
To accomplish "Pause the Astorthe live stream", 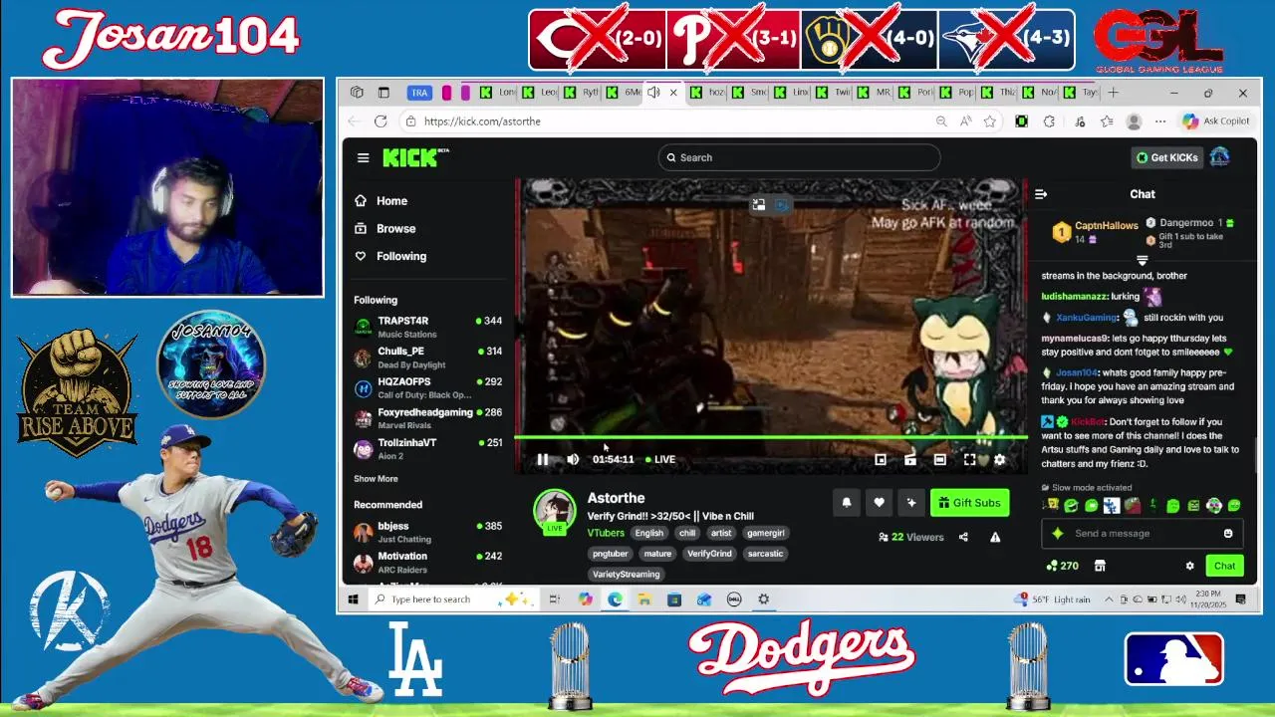I will pos(542,459).
